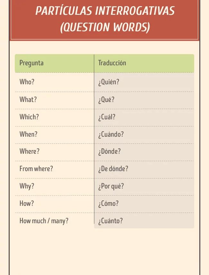The image size is (209, 275).
Task: Select the Where? entry
Action: tap(30, 151)
